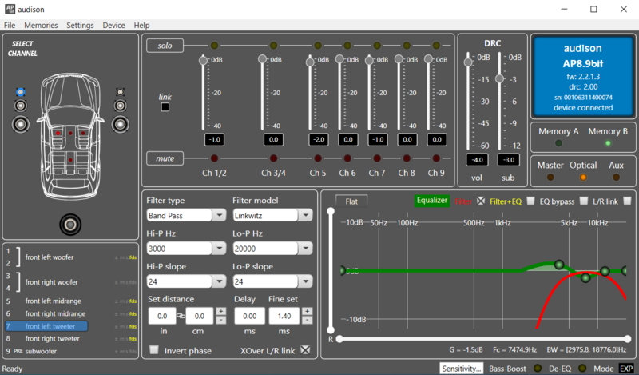Open the Lo-P slope dropdown
This screenshot has width=639, height=375.
[305, 281]
